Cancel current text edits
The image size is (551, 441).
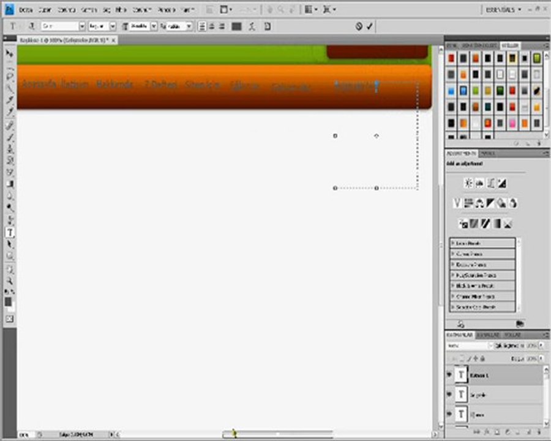click(358, 26)
